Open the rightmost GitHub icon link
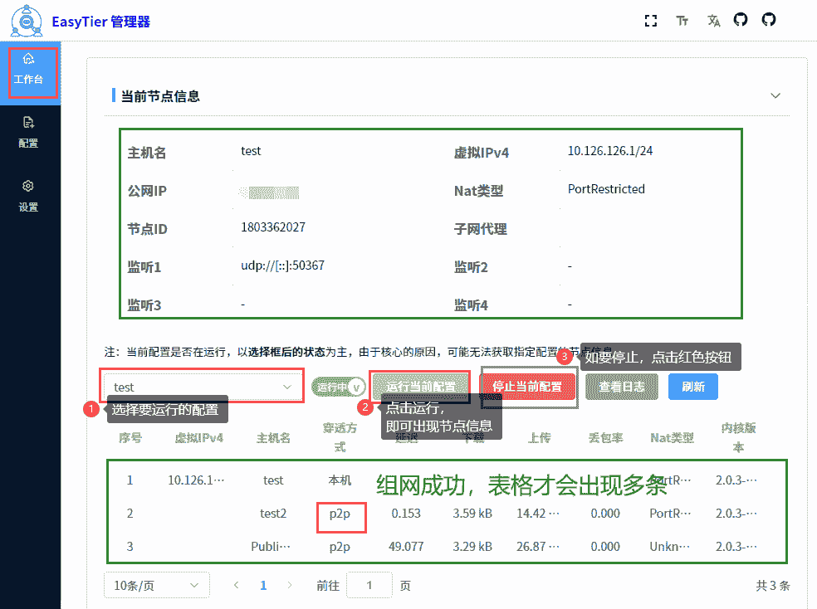The width and height of the screenshot is (817, 609). pyautogui.click(x=769, y=20)
